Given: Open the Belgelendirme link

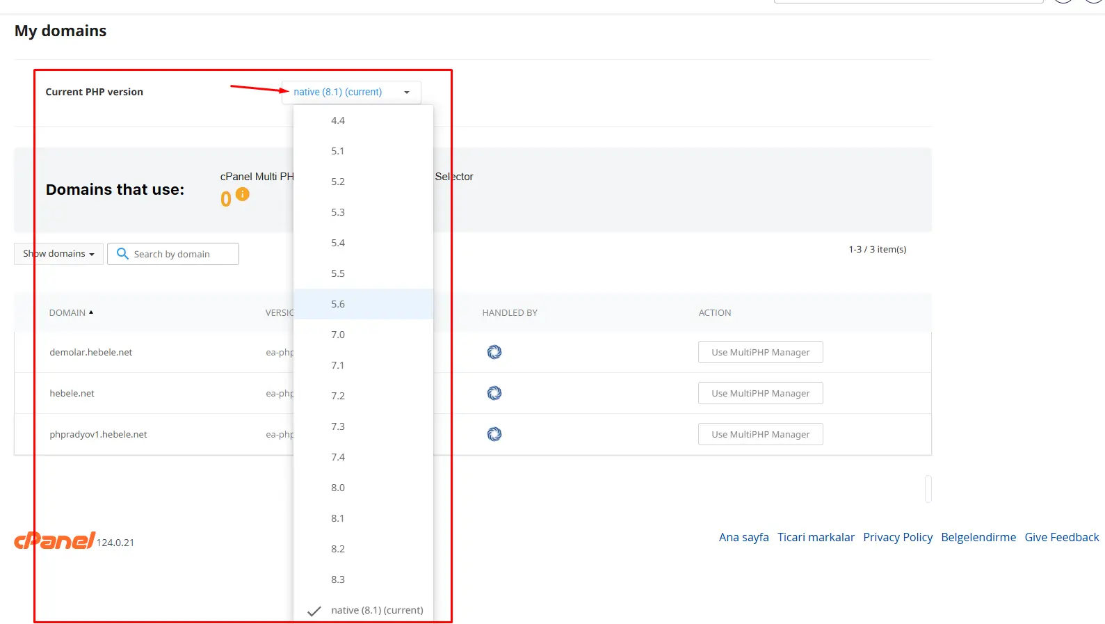Looking at the screenshot, I should pyautogui.click(x=978, y=537).
